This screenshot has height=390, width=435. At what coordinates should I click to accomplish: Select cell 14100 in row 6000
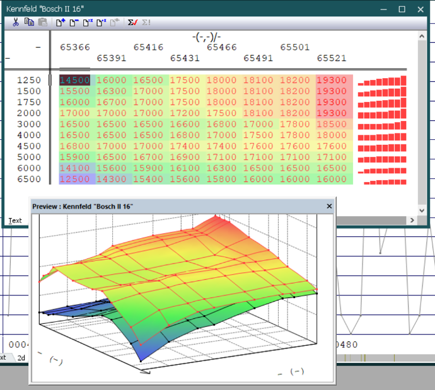(74, 168)
